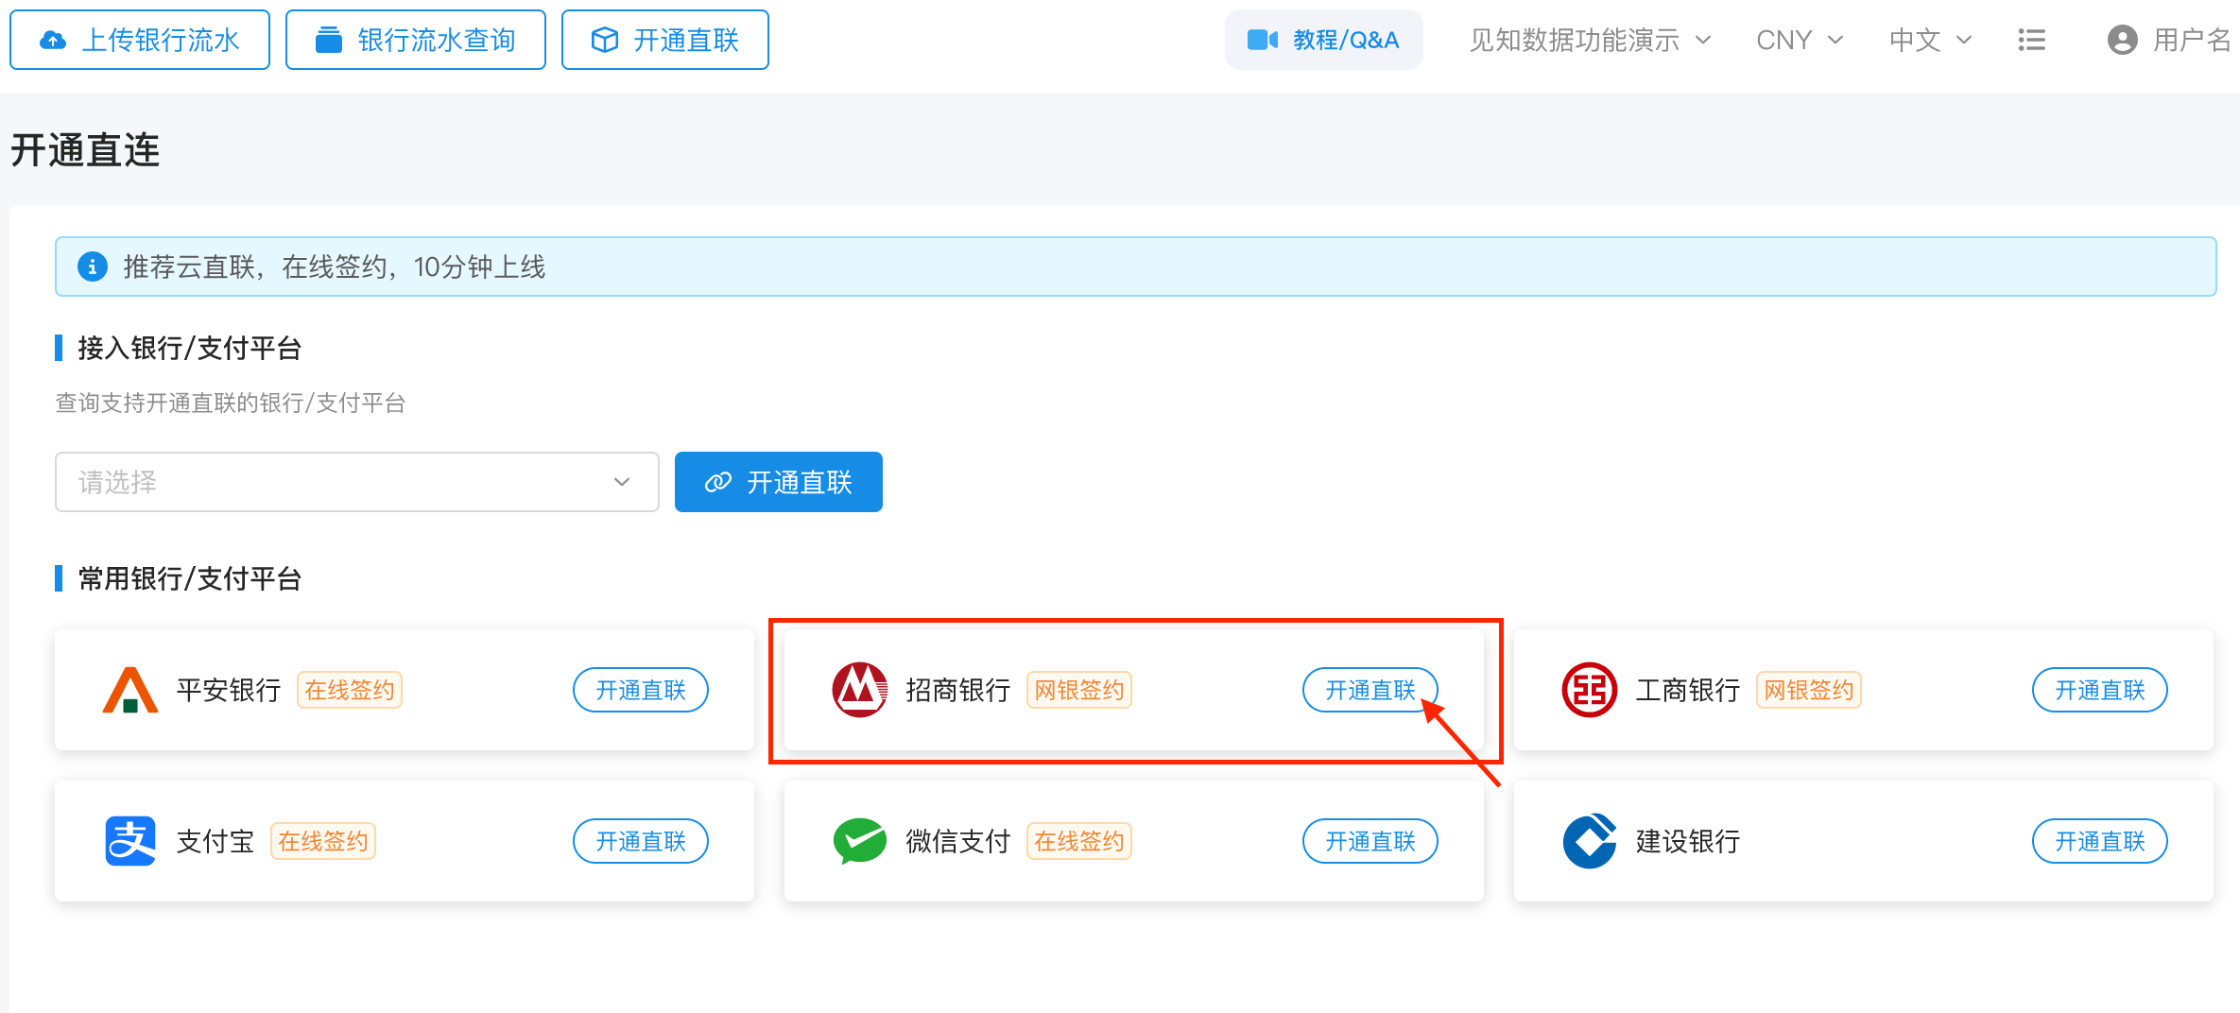Click the blue 开通直联 button beside dropdown

pos(779,482)
